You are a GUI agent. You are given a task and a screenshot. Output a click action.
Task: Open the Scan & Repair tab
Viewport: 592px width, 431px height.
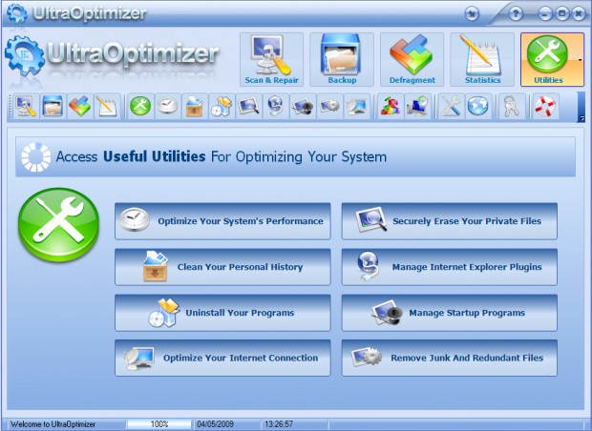(271, 59)
